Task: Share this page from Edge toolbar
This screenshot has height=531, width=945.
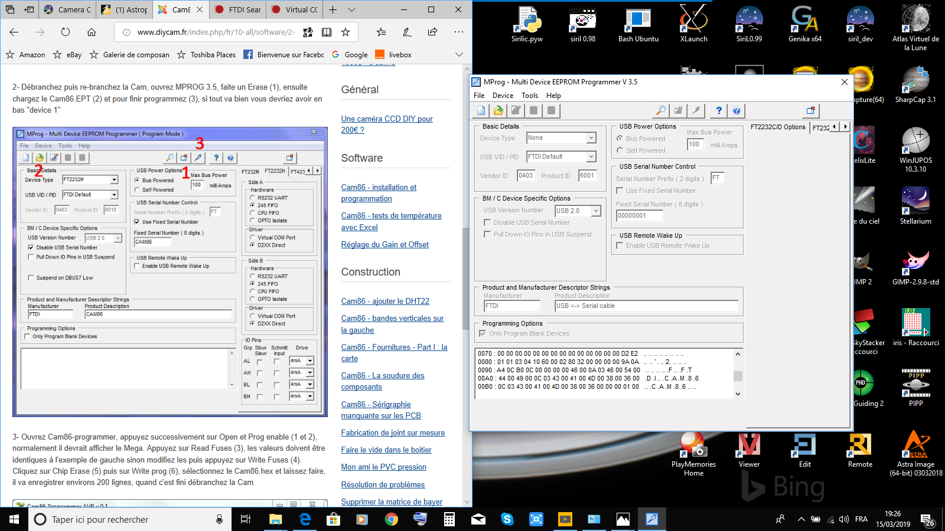Action: tap(433, 32)
